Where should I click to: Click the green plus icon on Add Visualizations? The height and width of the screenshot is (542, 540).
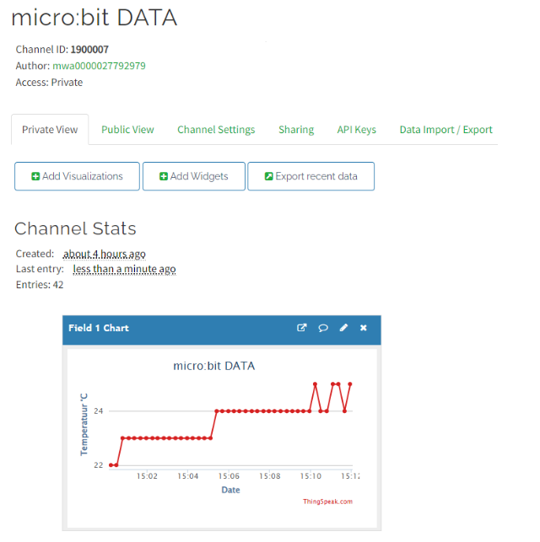35,176
